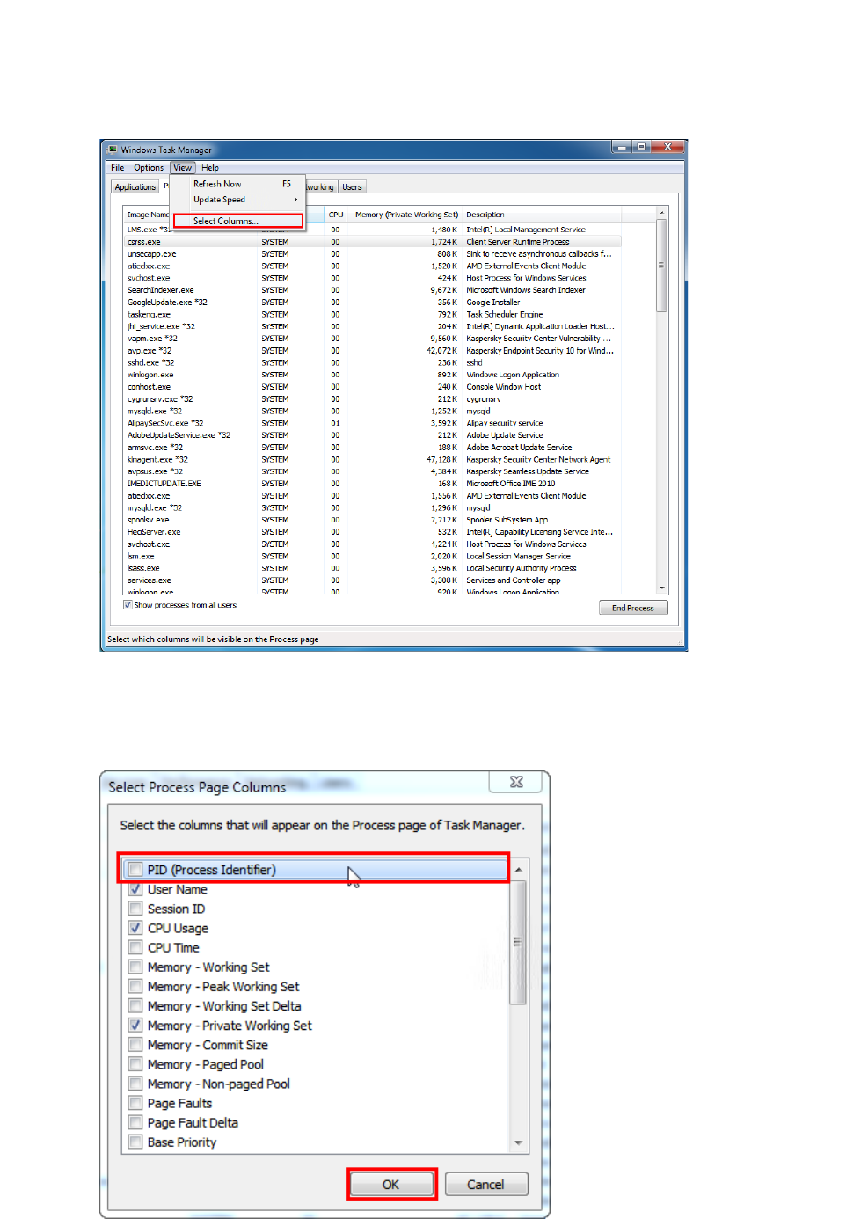Click the End Process button
This screenshot has height=1219, width=868.
tap(633, 608)
